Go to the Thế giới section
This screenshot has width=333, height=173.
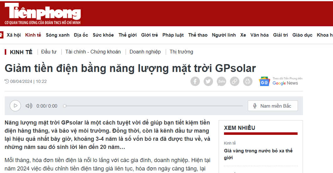coord(127,35)
